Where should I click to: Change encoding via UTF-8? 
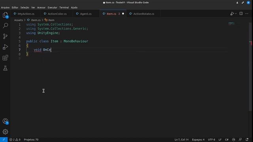point(211,140)
